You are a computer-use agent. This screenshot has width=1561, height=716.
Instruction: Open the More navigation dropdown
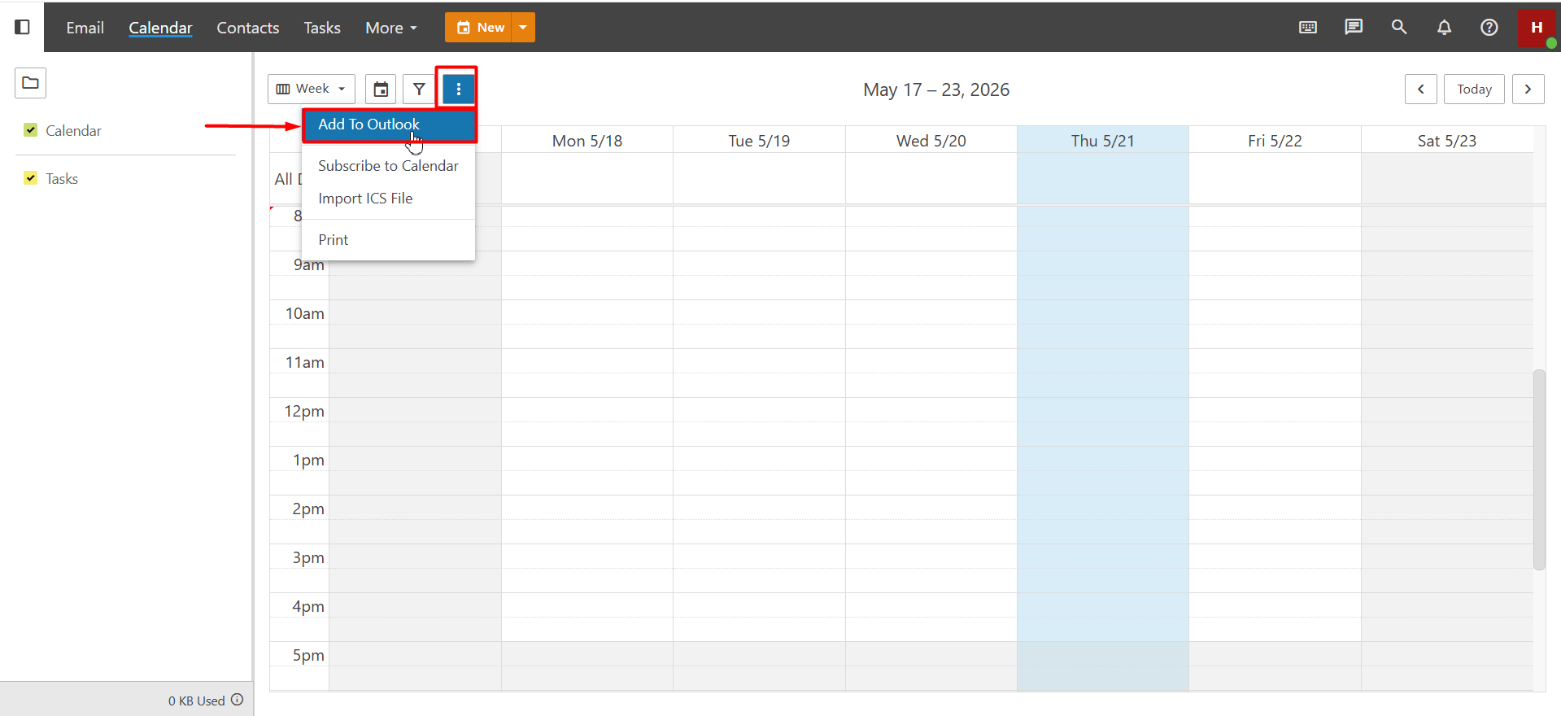391,28
